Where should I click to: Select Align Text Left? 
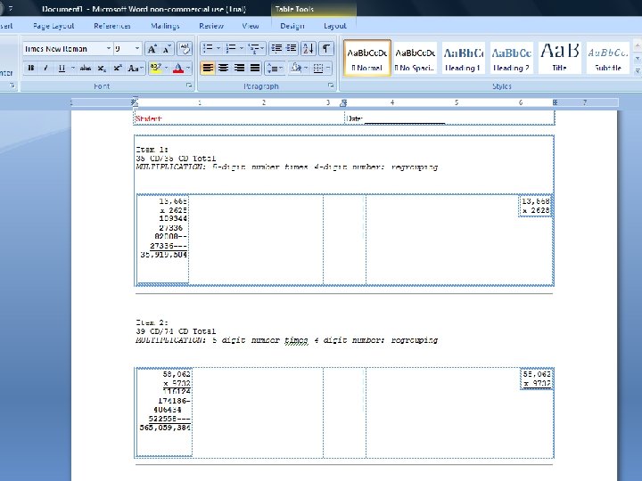pyautogui.click(x=208, y=68)
